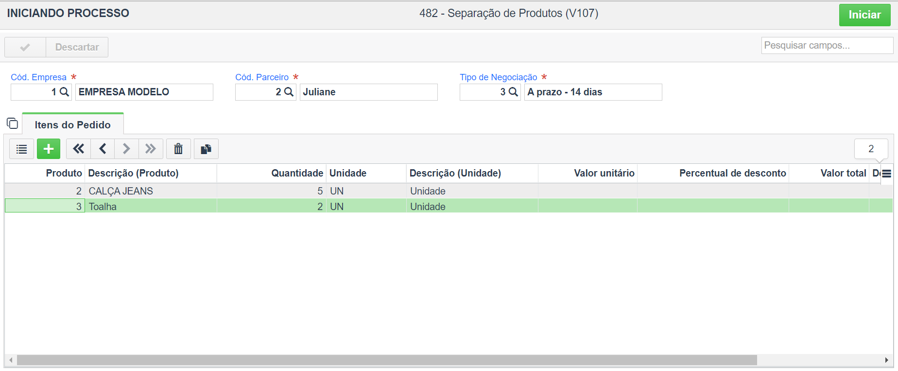Click the scrollbar left arrow
898x371 pixels.
[x=11, y=360]
